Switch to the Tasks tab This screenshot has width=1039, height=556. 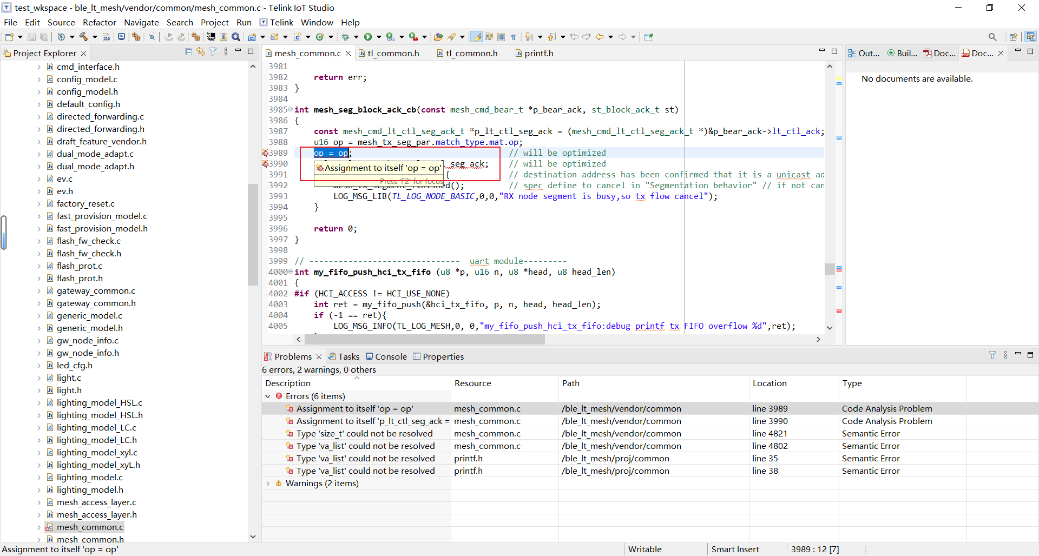tap(344, 356)
